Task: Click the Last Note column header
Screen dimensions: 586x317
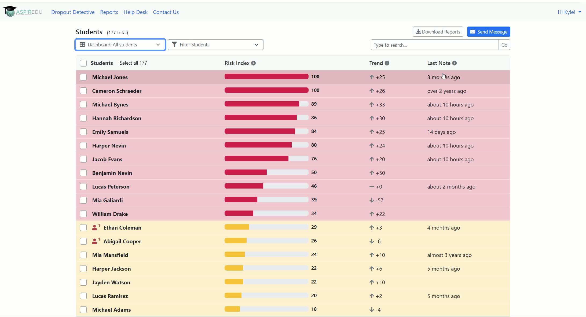Action: [x=439, y=63]
